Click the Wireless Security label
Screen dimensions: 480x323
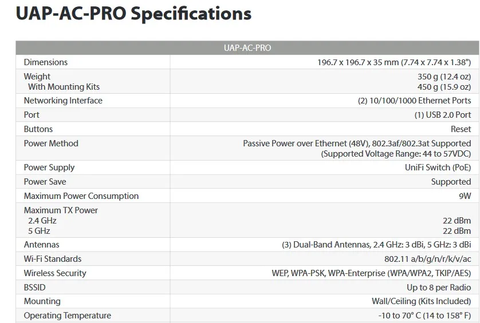click(x=55, y=273)
